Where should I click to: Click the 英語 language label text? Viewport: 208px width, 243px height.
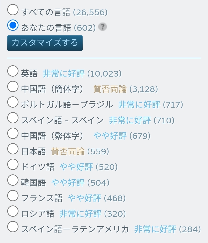[29, 74]
